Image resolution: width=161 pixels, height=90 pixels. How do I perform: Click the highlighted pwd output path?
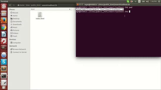click(x=100, y=9)
